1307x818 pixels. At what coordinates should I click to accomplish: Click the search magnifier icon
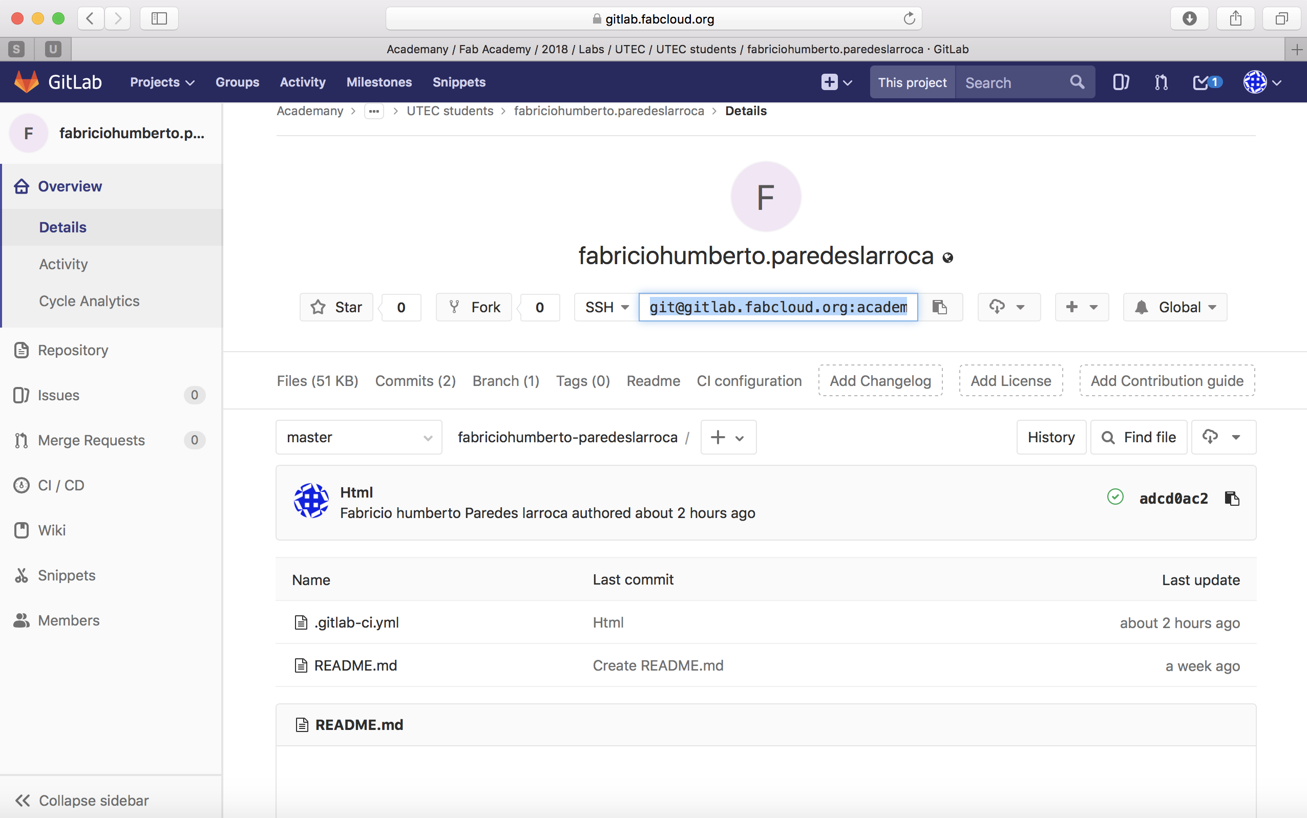coord(1077,82)
